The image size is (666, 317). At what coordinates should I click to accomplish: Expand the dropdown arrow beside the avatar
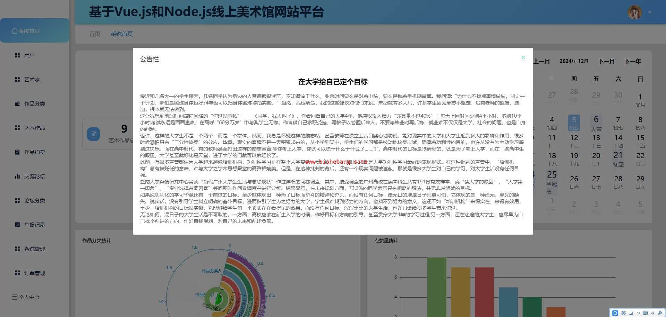pos(650,12)
